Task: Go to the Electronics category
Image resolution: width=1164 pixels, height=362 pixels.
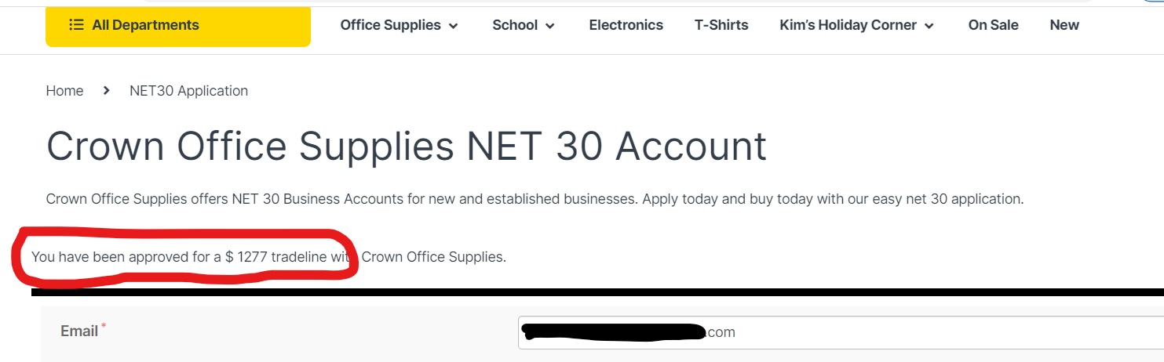Action: pos(626,25)
